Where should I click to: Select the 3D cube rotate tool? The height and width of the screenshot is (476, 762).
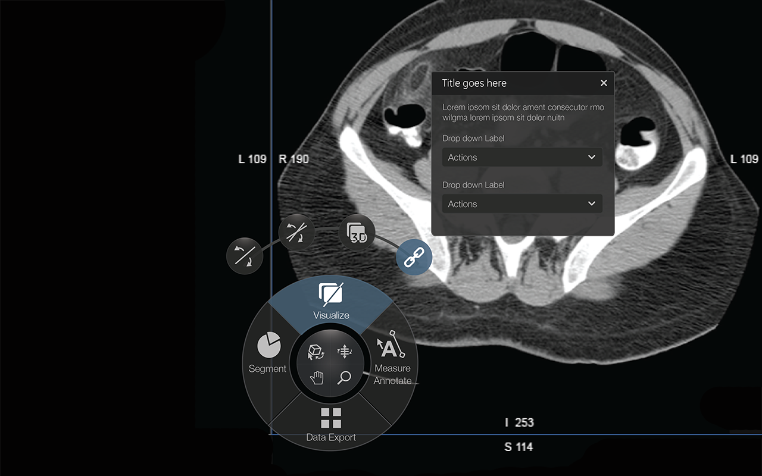[316, 352]
